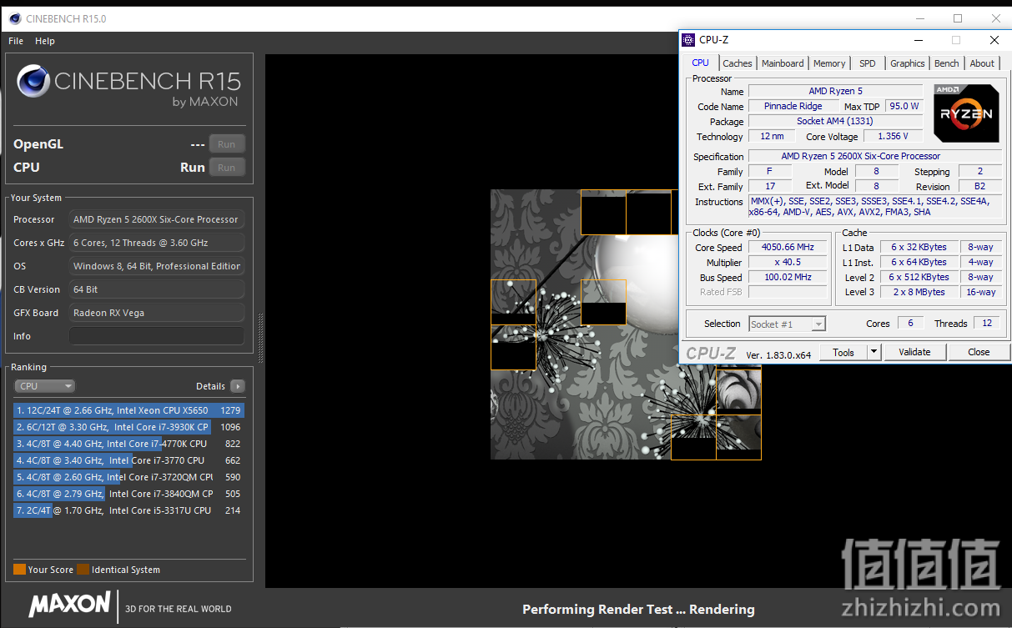This screenshot has width=1012, height=628.
Task: Click the GFX Board field Radeon RX Vega
Action: pos(157,313)
